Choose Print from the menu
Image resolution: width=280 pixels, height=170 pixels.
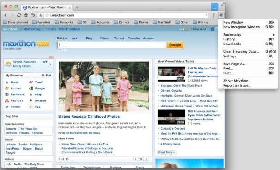pyautogui.click(x=248, y=73)
